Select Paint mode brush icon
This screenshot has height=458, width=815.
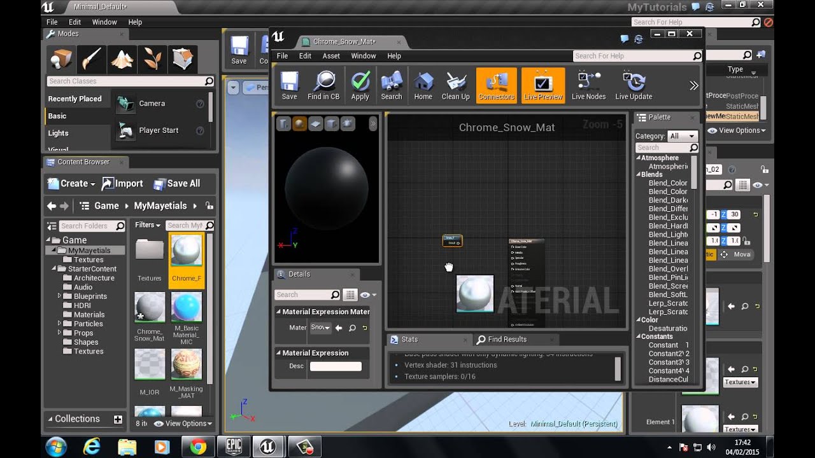[92, 60]
